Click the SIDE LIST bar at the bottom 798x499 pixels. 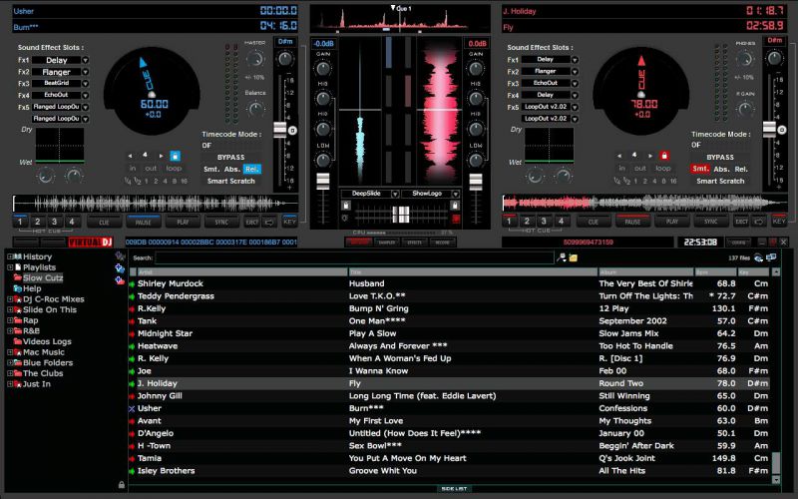pos(454,488)
